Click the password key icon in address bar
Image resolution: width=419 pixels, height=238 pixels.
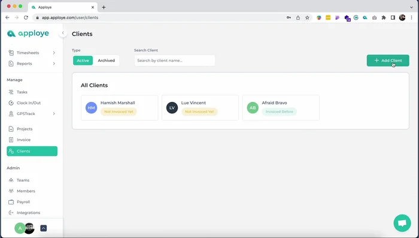click(289, 17)
